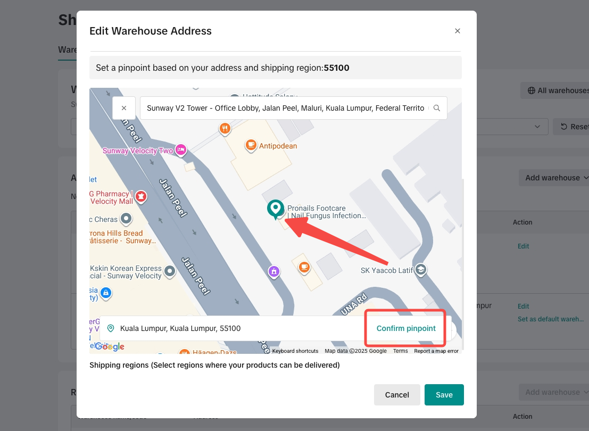Click the SK Yaacob Latif school icon
The image size is (589, 431).
421,270
